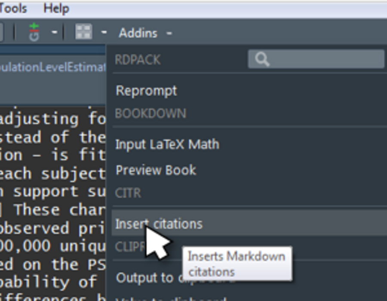Image resolution: width=387 pixels, height=301 pixels.
Task: Expand the panes layout dropdown arrow
Action: (104, 32)
